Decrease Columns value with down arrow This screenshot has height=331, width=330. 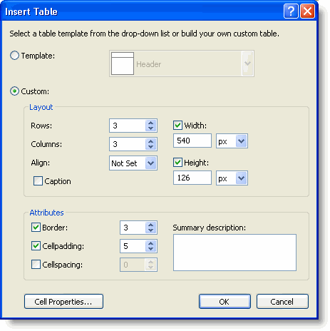tap(150, 147)
